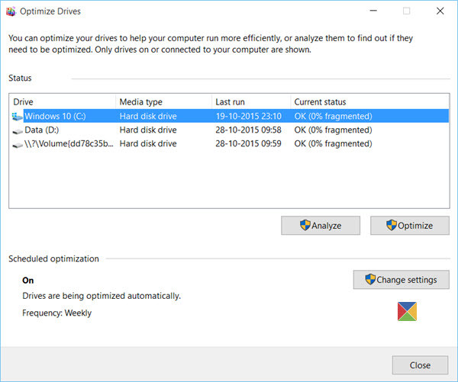Viewport: 458px width, 382px height.
Task: Select the Windows 10 (C:) drive row
Action: click(x=229, y=116)
